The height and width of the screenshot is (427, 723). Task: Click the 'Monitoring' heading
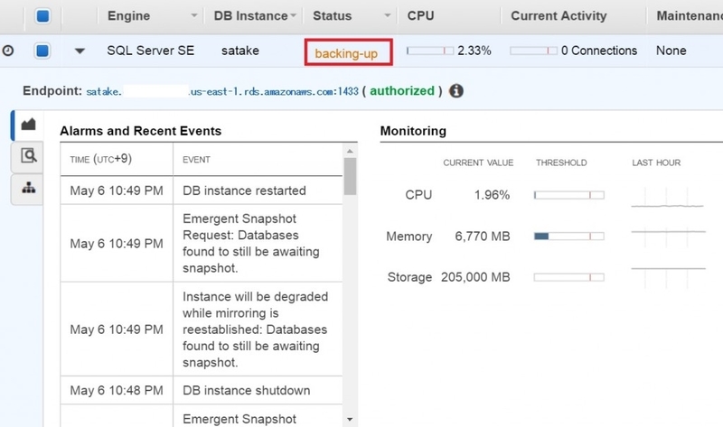(413, 131)
